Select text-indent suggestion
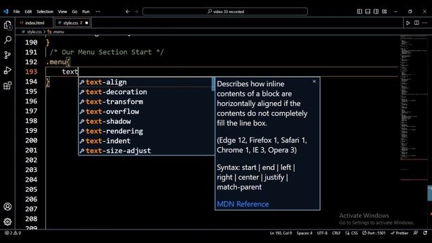Image resolution: width=432 pixels, height=243 pixels. (x=145, y=141)
